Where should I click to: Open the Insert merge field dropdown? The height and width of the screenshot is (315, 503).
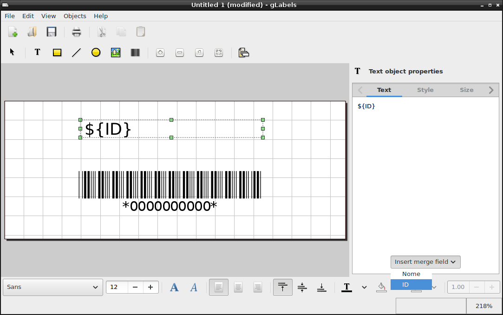point(425,262)
